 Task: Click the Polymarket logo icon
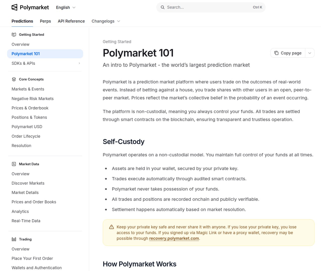(15, 7)
